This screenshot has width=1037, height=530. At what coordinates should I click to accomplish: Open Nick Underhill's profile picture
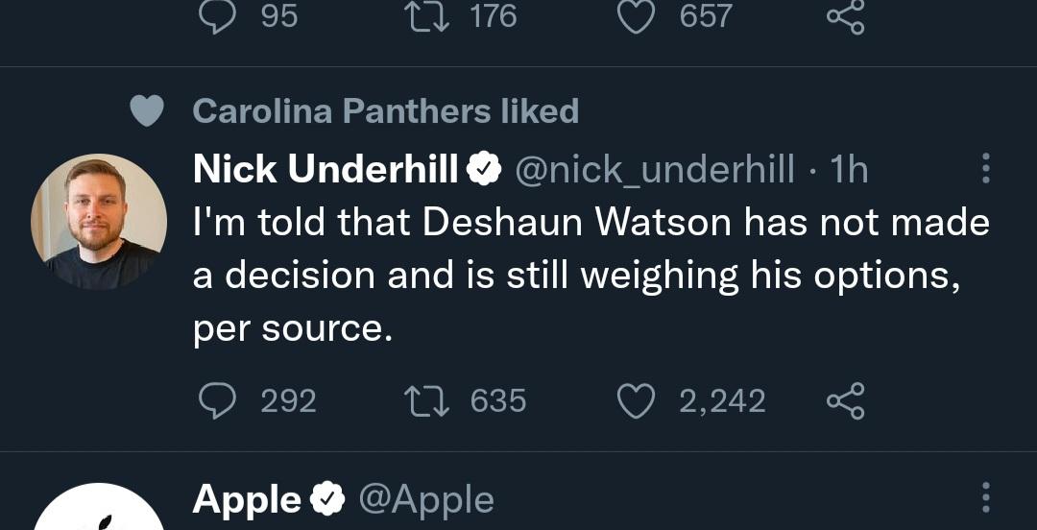[x=99, y=222]
